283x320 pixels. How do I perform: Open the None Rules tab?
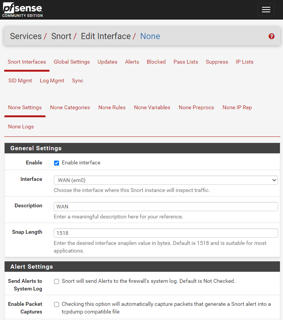112,108
